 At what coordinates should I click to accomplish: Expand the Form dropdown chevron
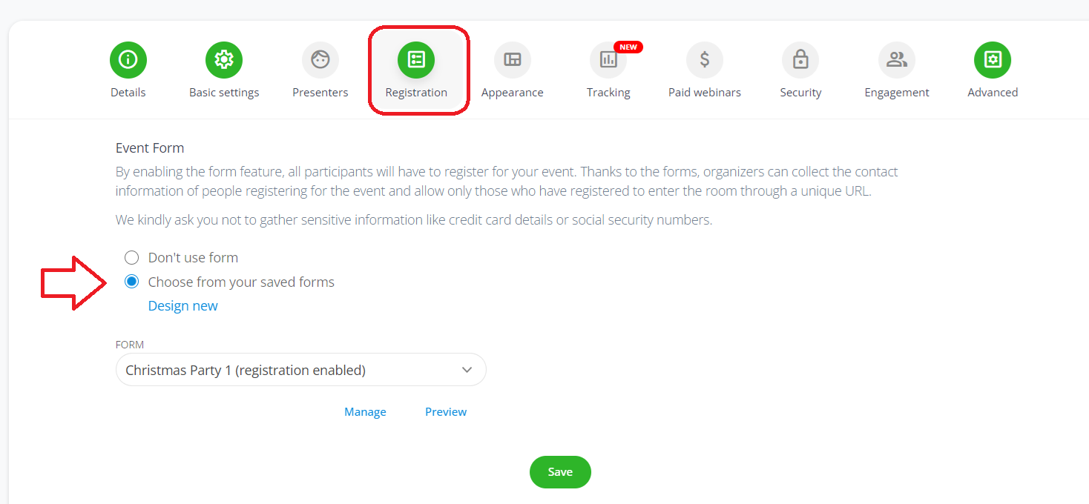pyautogui.click(x=467, y=370)
